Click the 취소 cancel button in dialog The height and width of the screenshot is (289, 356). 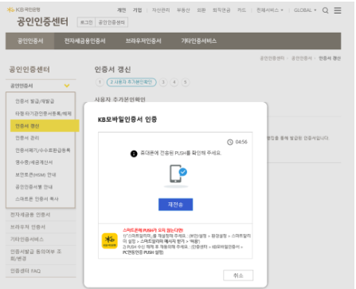pos(238,275)
